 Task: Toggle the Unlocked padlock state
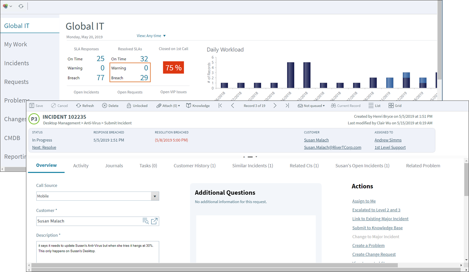tap(129, 106)
